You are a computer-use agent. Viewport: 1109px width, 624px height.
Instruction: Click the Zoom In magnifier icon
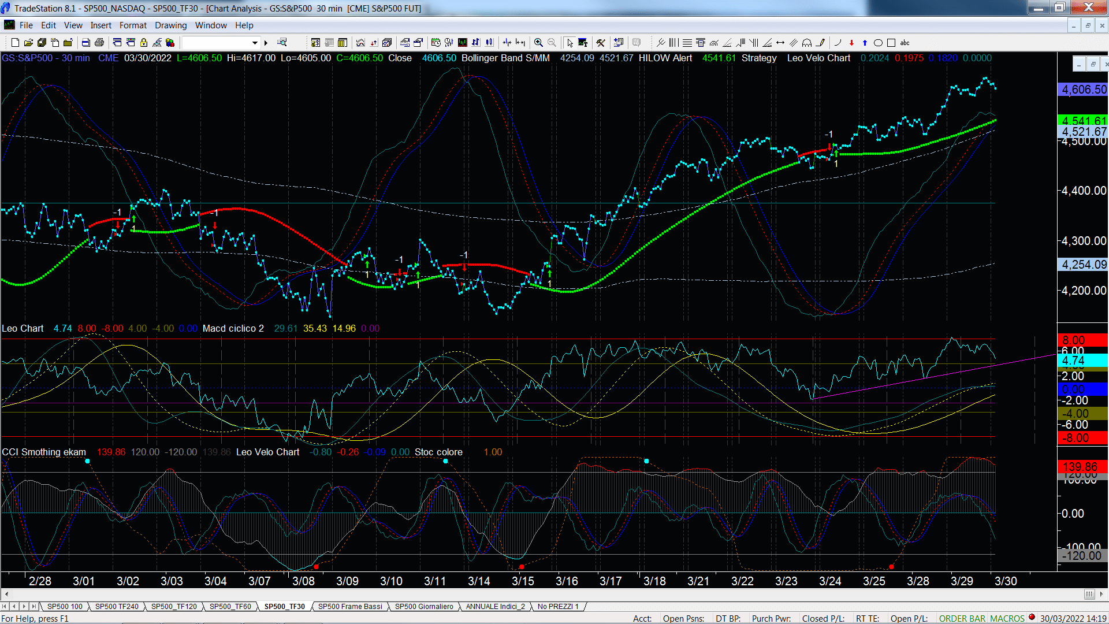coord(538,43)
